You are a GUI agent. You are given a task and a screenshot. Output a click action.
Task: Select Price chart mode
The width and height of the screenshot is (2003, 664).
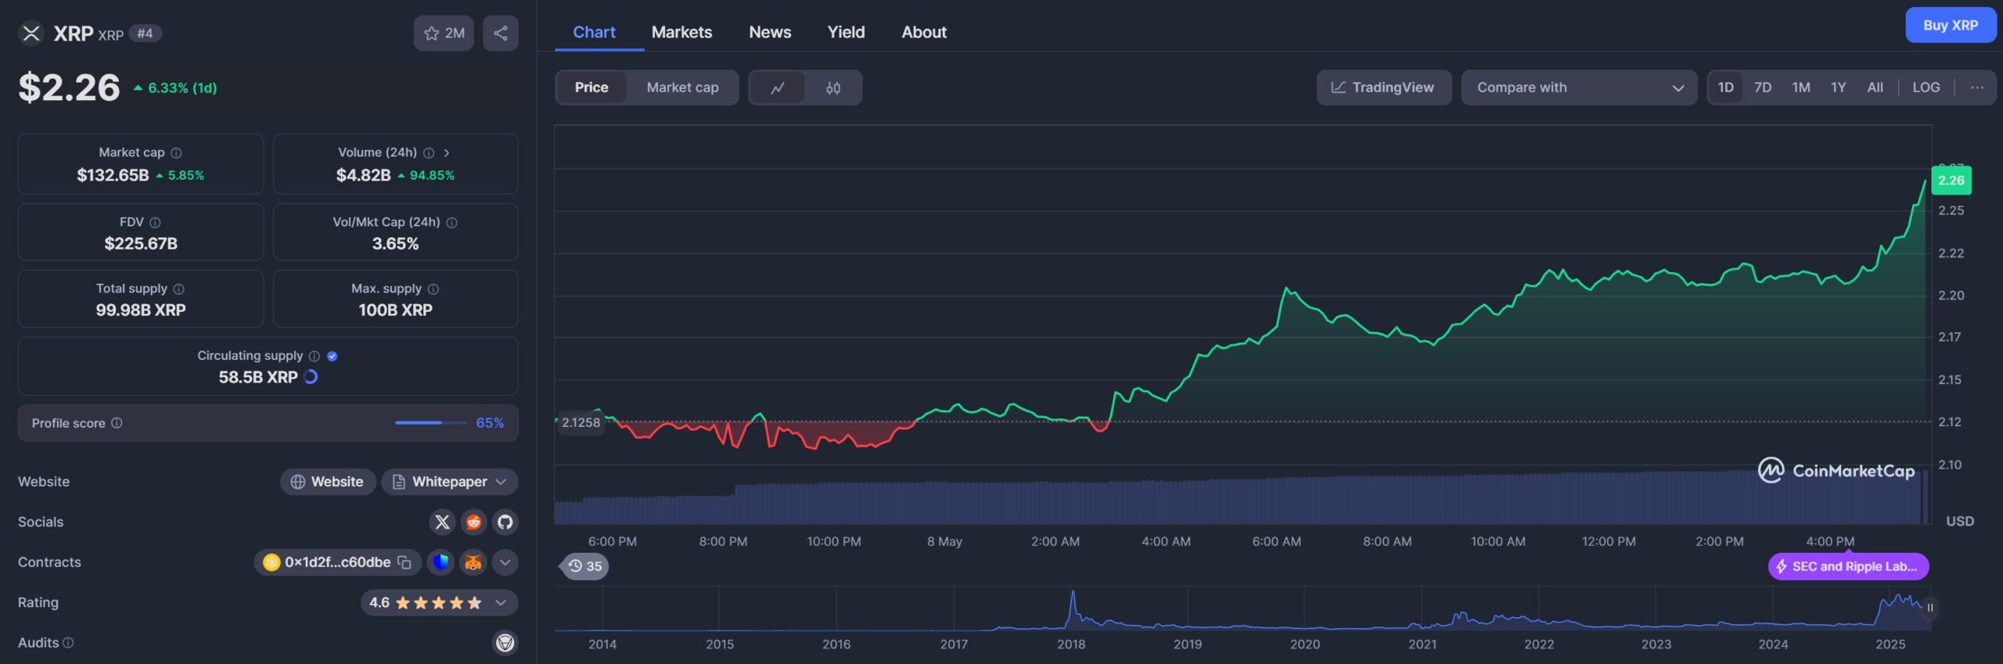(592, 88)
